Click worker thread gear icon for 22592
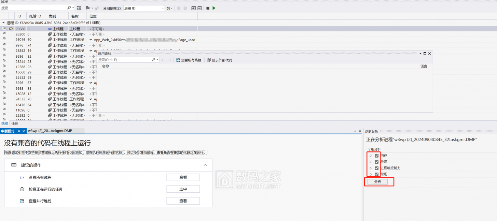 point(50,116)
